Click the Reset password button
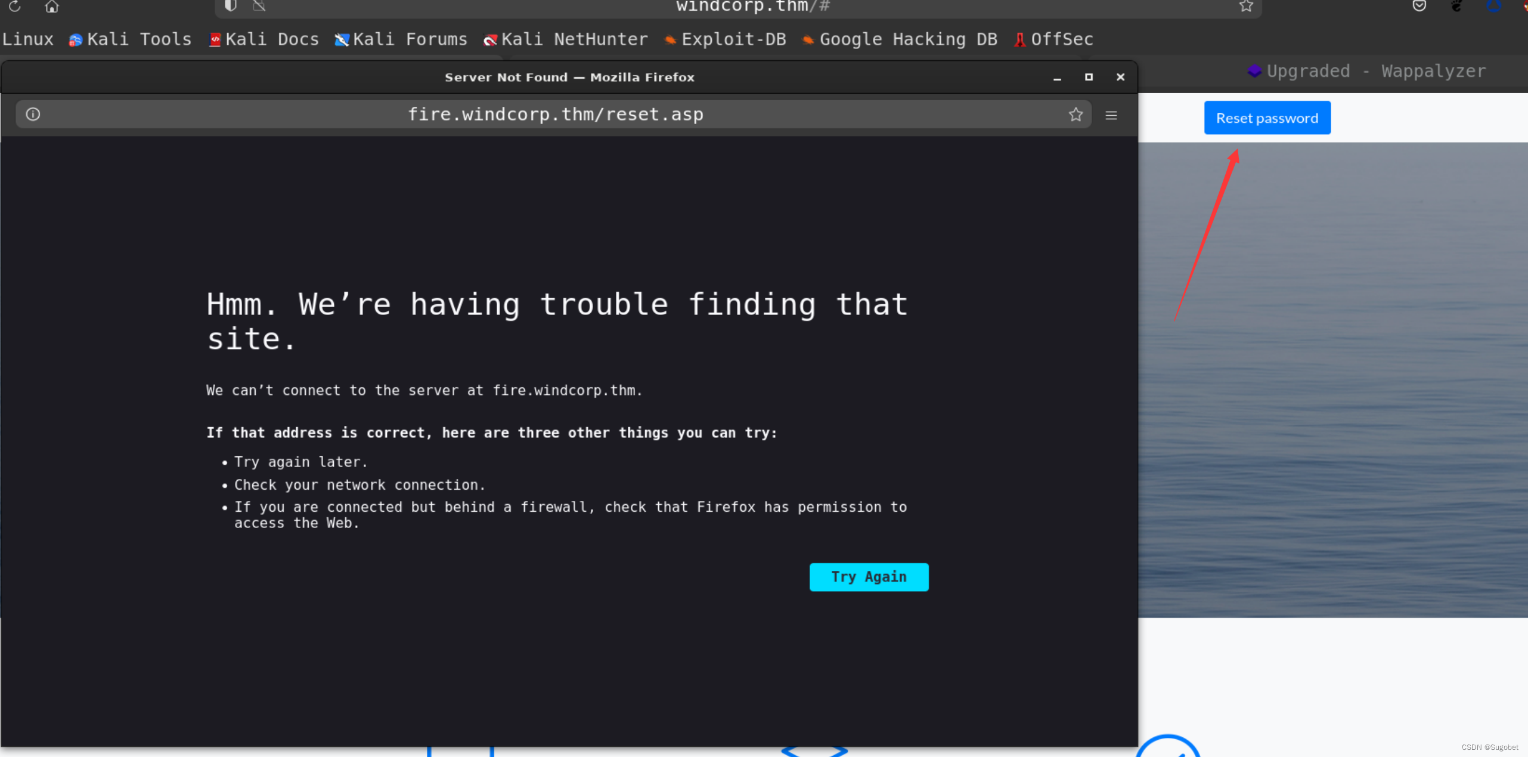The width and height of the screenshot is (1528, 757). (x=1267, y=118)
